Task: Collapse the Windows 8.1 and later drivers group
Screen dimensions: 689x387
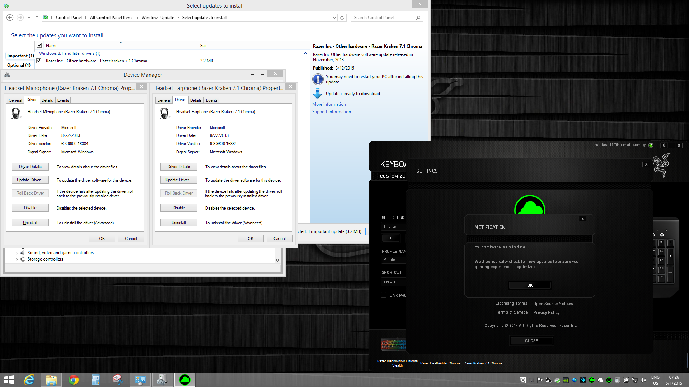Action: (x=305, y=53)
